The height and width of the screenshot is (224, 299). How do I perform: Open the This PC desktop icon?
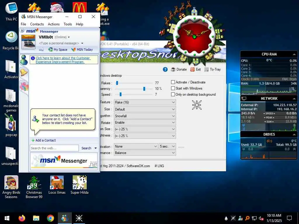(11, 11)
